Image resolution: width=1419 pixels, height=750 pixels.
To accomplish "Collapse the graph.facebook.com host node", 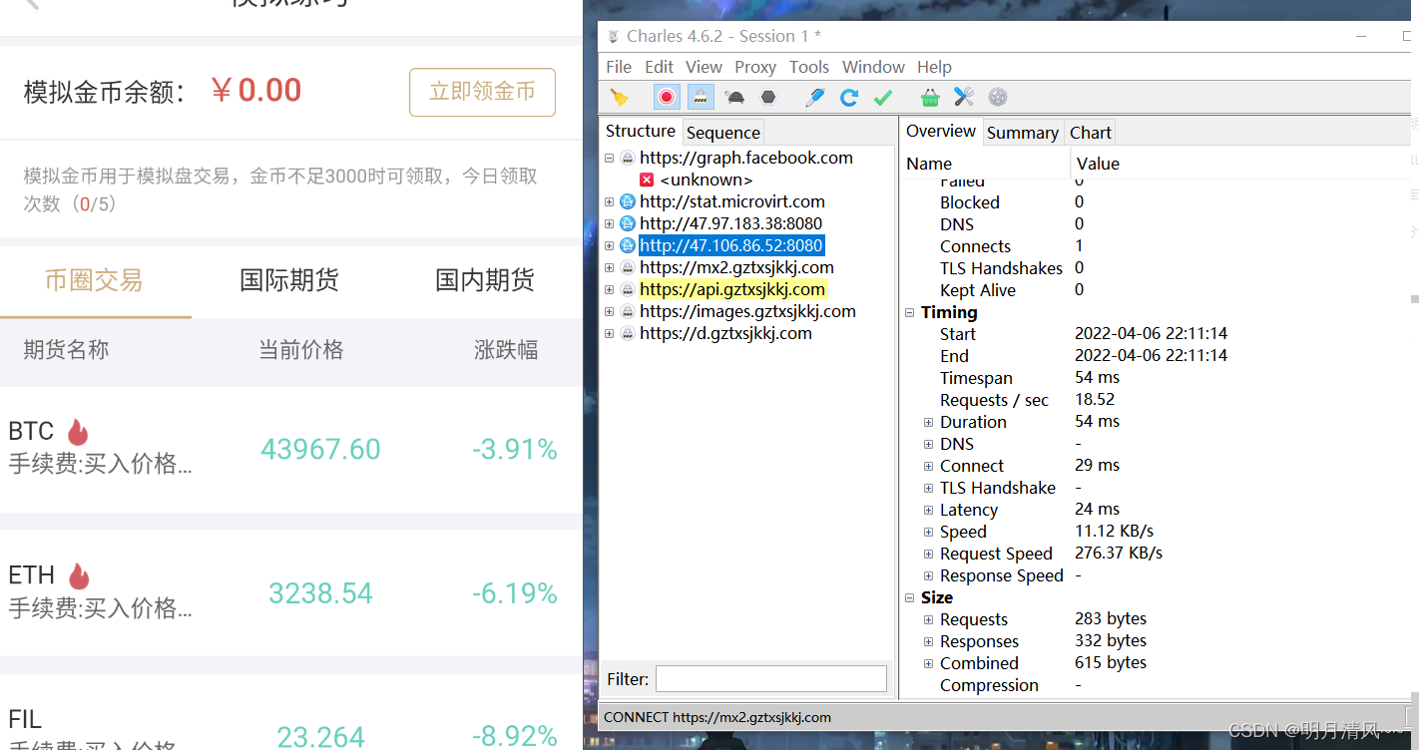I will 610,158.
